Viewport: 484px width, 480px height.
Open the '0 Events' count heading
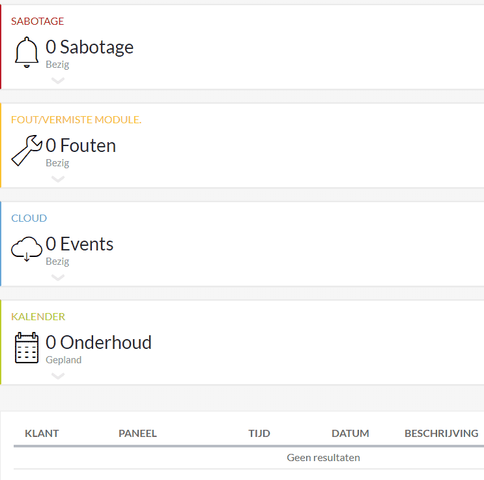click(x=79, y=244)
